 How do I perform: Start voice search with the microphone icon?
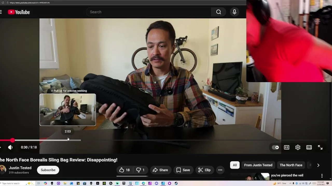234,12
